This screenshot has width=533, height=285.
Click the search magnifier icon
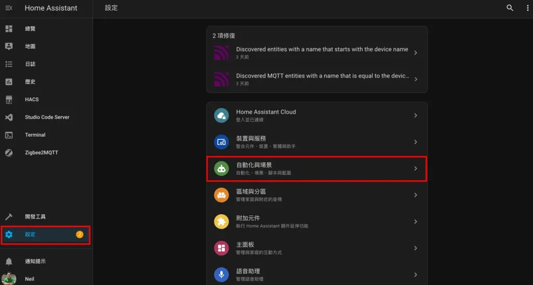tap(510, 8)
